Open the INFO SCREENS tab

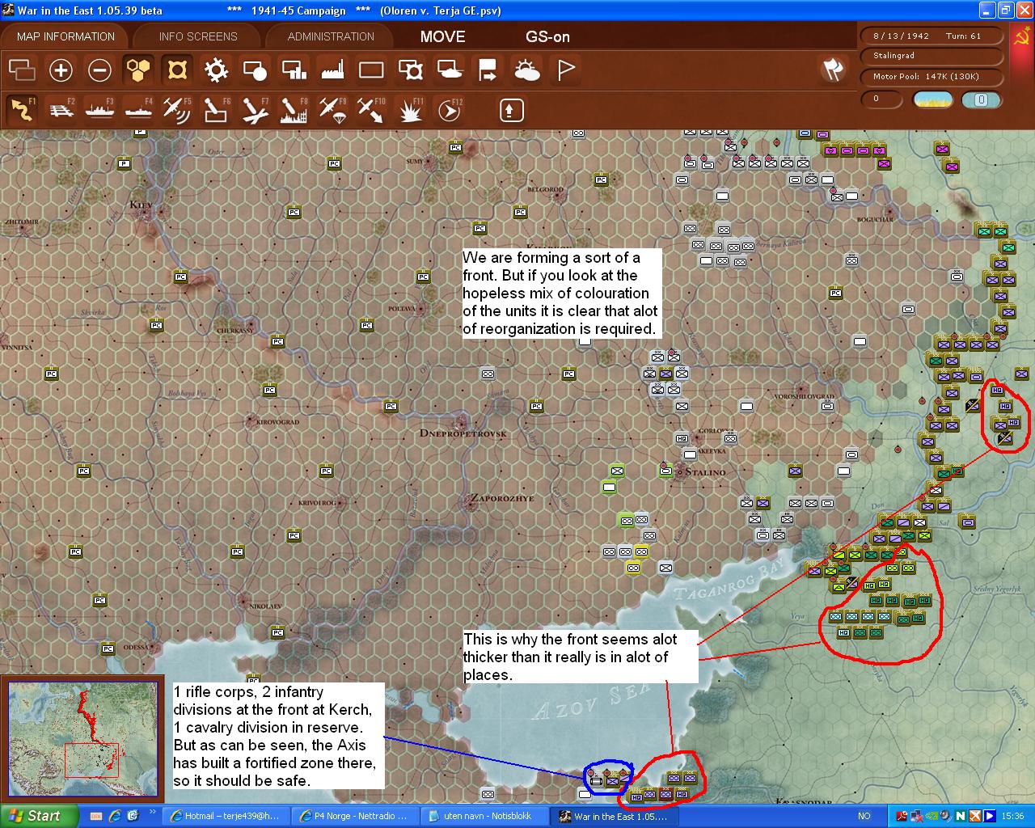pyautogui.click(x=198, y=36)
